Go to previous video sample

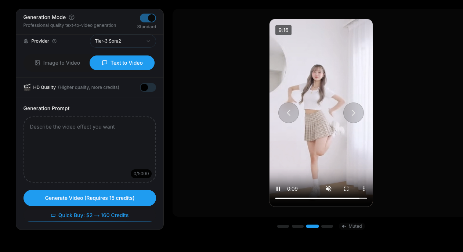click(289, 113)
